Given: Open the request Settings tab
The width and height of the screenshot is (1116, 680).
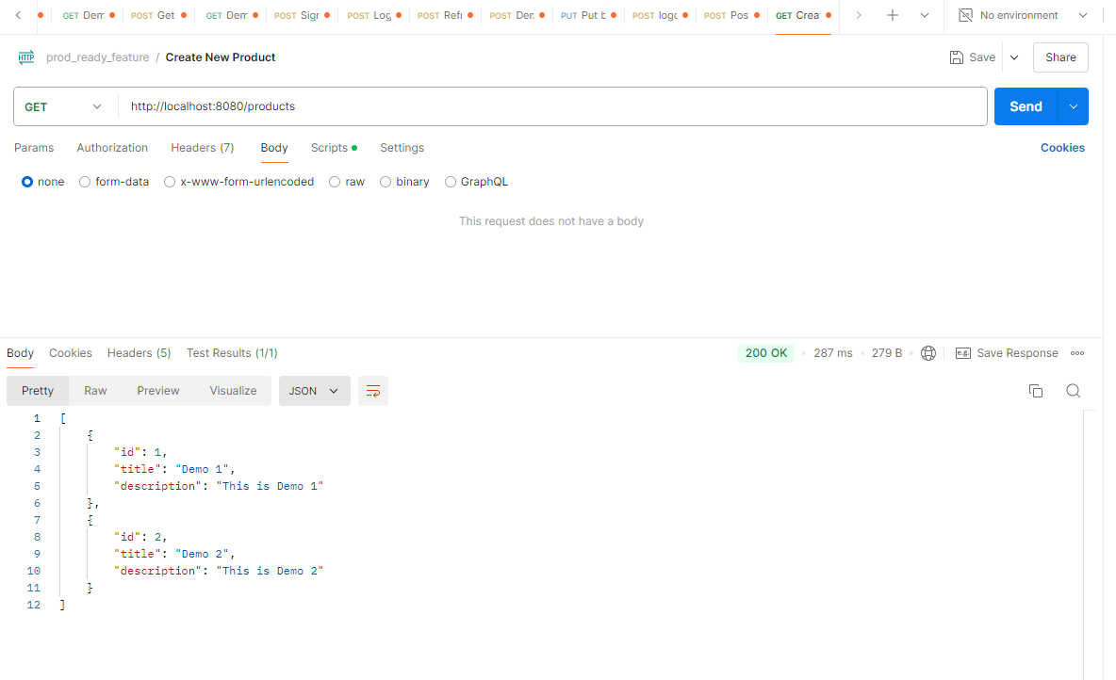Looking at the screenshot, I should (402, 148).
